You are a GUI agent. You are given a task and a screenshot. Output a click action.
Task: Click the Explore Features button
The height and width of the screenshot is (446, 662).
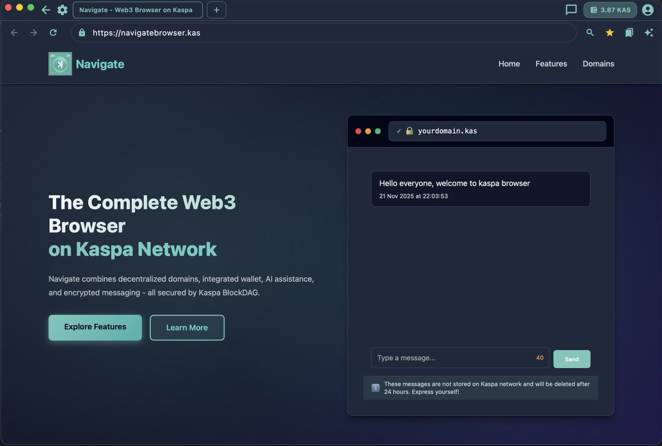point(95,327)
